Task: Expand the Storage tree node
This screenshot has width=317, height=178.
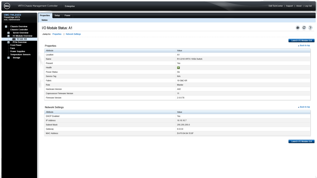Action: (9, 58)
